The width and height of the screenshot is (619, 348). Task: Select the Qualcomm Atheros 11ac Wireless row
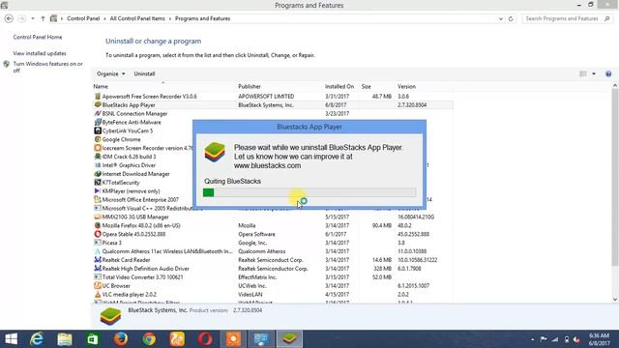click(x=273, y=251)
